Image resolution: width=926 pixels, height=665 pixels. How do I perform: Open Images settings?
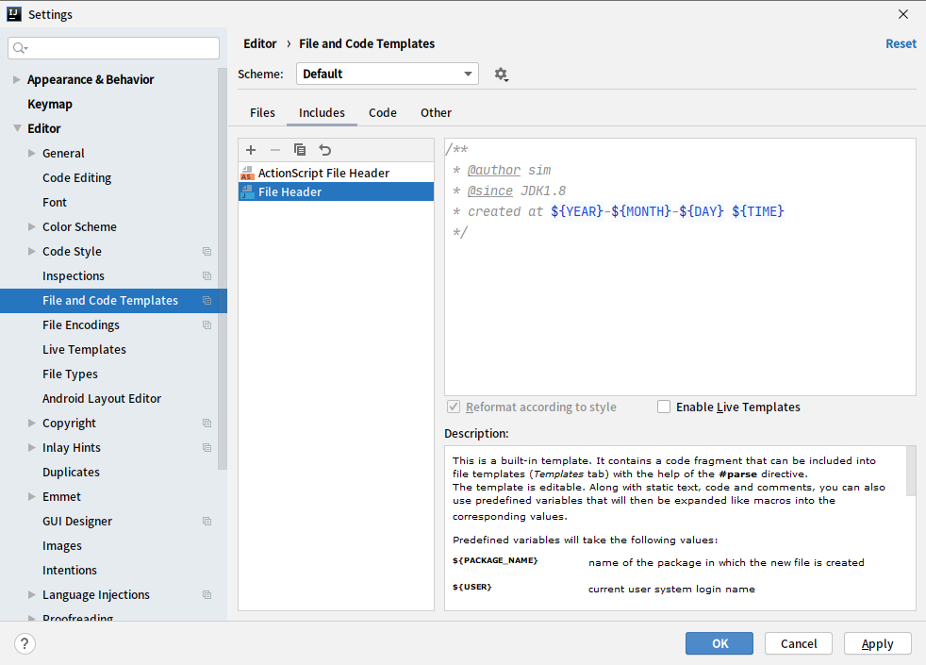click(x=62, y=546)
